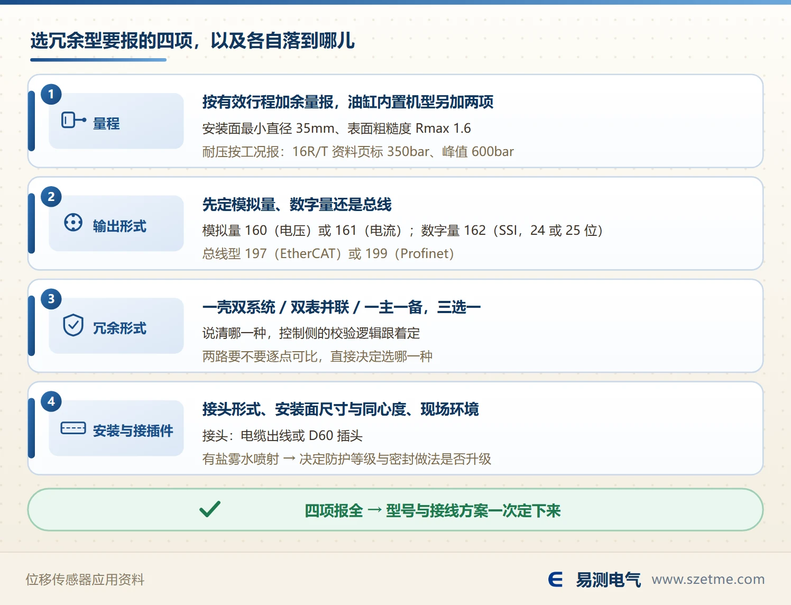
Task: Click the line 有盐雾水喷射 → 决定防护等级与密封做法是否升级
Action: (x=347, y=459)
